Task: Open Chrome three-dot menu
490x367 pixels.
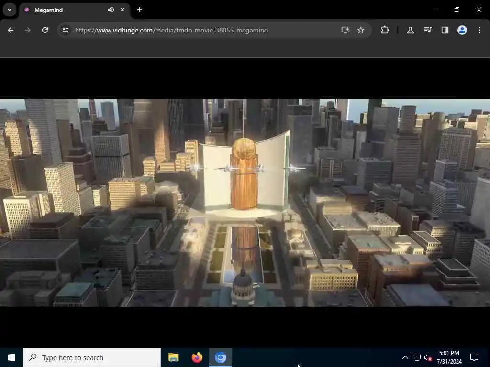Action: click(x=479, y=30)
